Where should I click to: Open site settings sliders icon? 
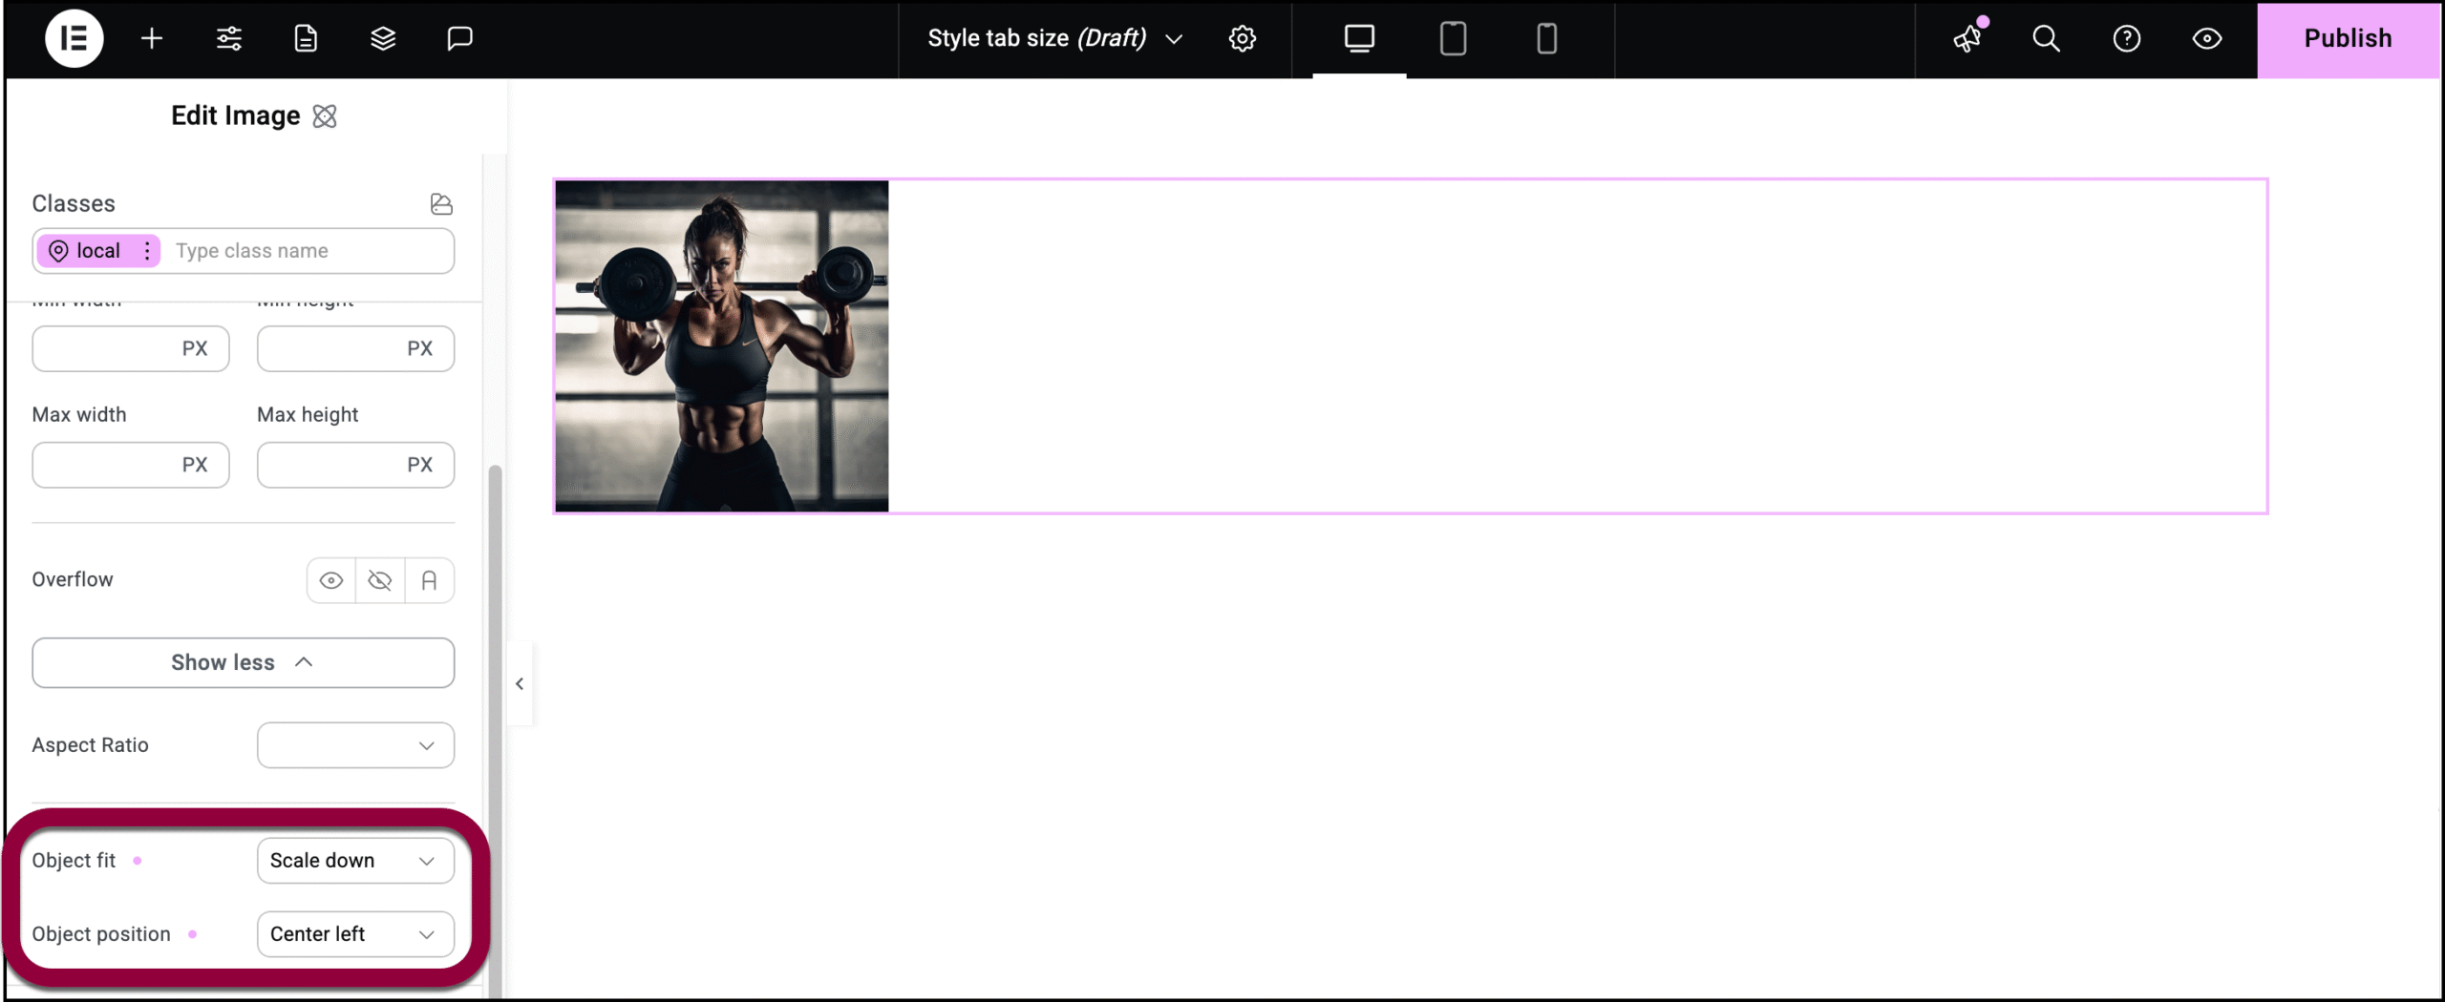[229, 38]
